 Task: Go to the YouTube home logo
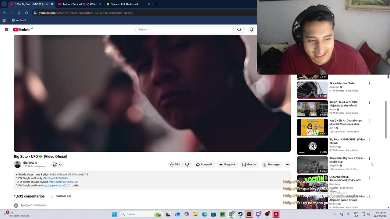22,30
